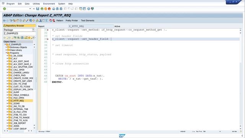Click the green Enter checkmark icon
This screenshot has width=245, height=138.
[x=4, y=9]
